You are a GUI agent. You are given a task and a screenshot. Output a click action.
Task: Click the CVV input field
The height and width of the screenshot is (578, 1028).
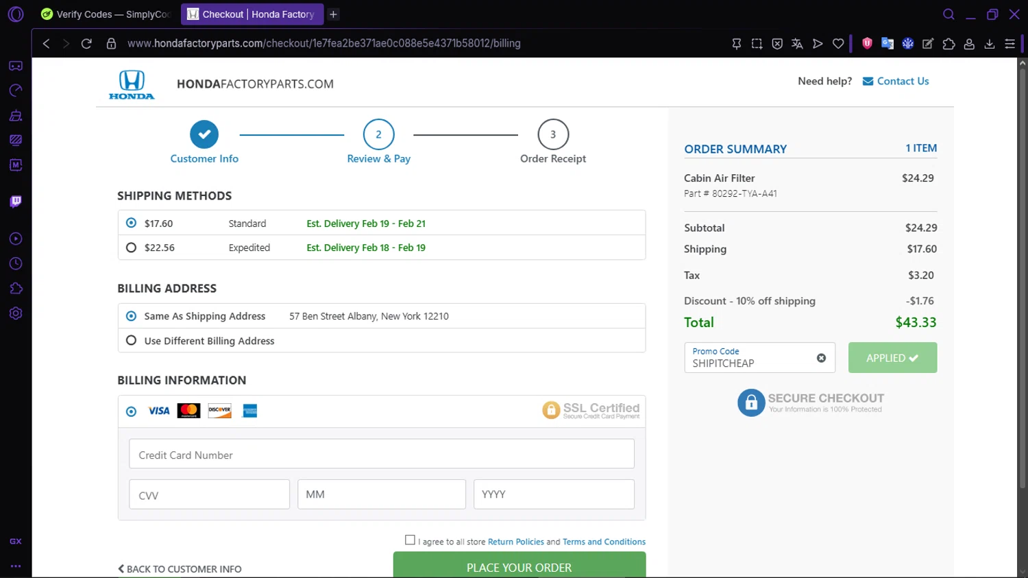(x=209, y=494)
